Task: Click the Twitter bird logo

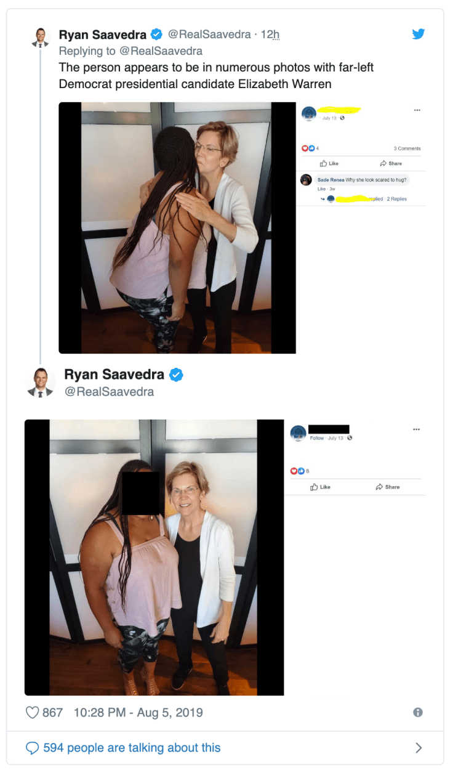Action: click(419, 34)
